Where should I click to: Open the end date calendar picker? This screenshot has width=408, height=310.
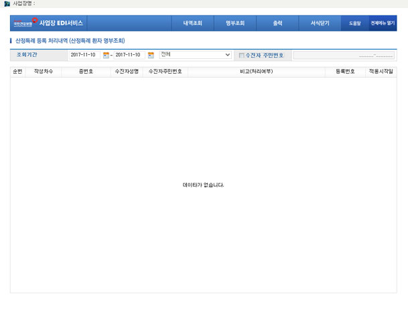coord(151,55)
